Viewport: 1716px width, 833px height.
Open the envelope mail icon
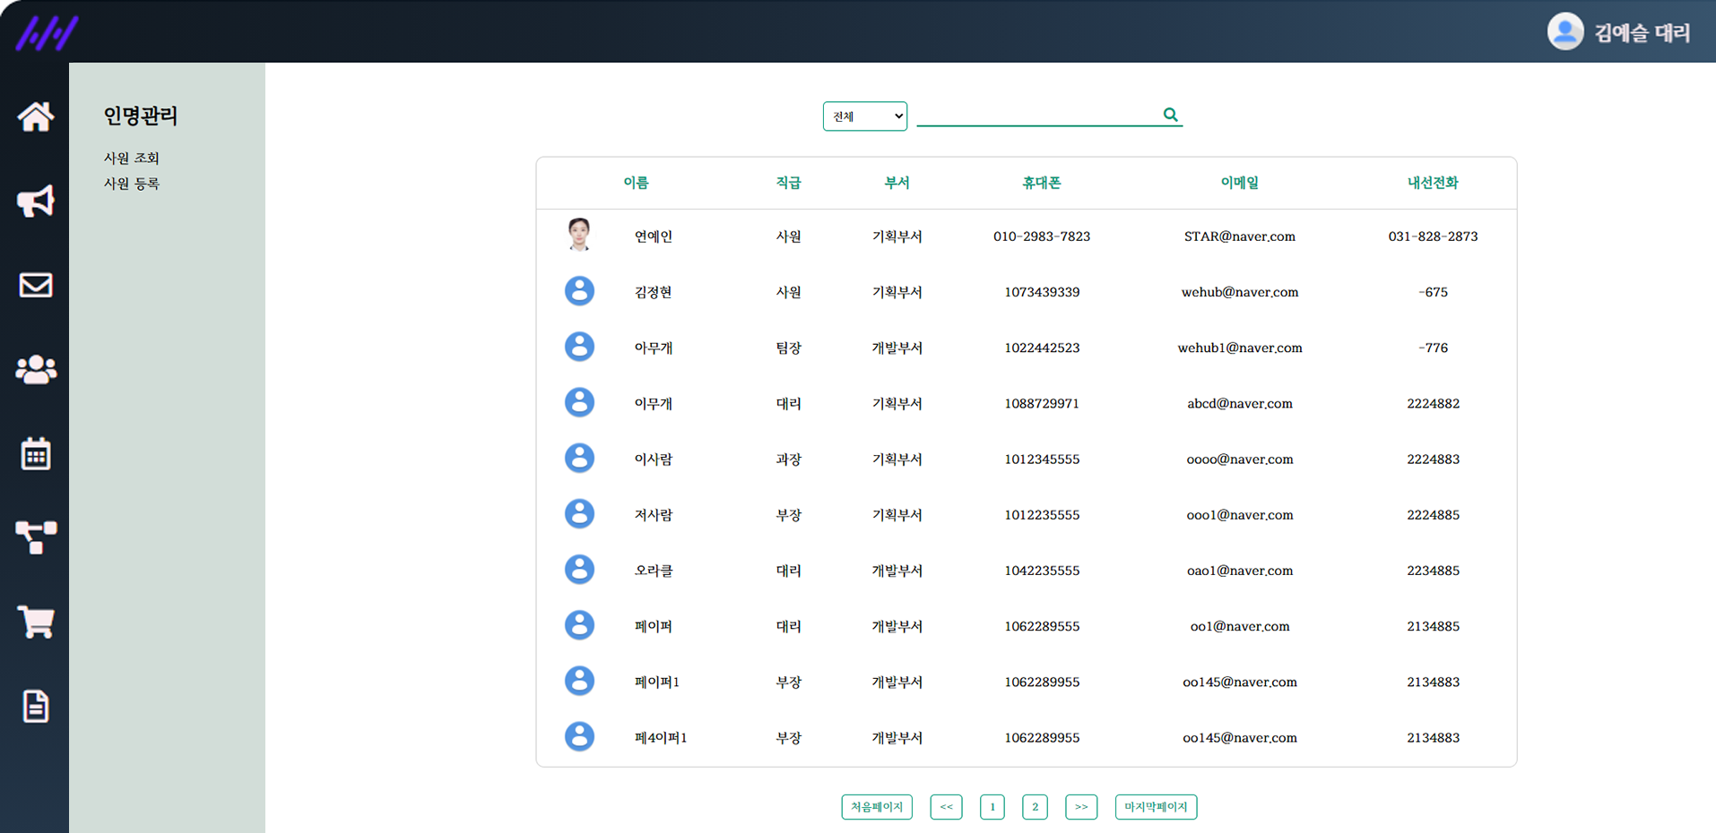point(36,285)
